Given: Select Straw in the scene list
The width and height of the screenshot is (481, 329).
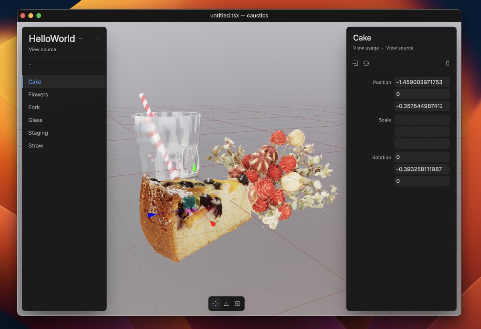Looking at the screenshot, I should [64, 146].
